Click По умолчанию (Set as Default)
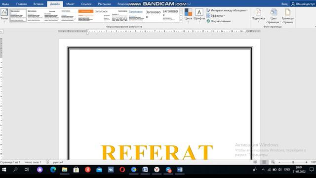This screenshot has height=178, width=316. pos(219,21)
